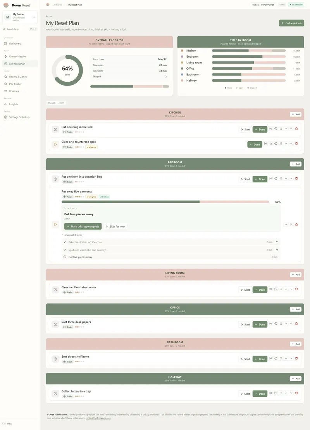Move 'Clear a coffee-table corner' up
The width and height of the screenshot is (310, 430).
[x=286, y=289]
